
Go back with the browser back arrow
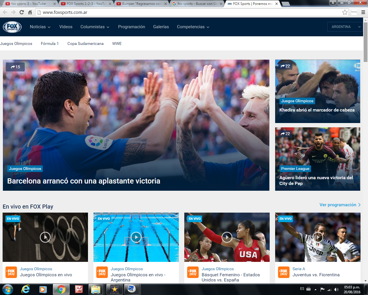5,12
